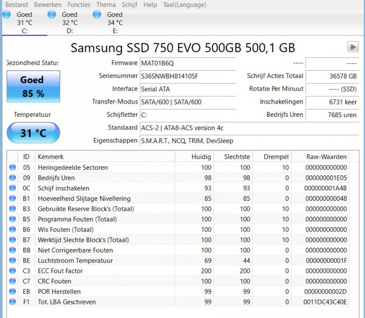Click status orb for Bedrijfs Uren row 09
Viewport: 365px width, 318px height.
(x=13, y=177)
